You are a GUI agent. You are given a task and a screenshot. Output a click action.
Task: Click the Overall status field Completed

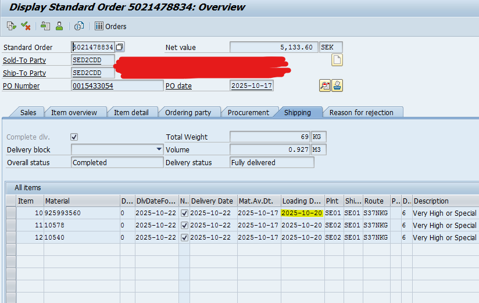pyautogui.click(x=117, y=162)
